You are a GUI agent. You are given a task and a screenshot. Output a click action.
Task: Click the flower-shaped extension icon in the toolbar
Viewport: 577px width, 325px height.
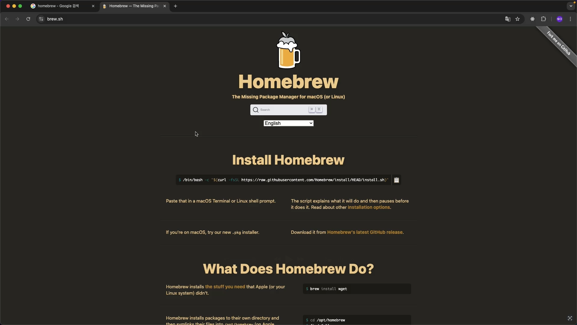pyautogui.click(x=532, y=19)
